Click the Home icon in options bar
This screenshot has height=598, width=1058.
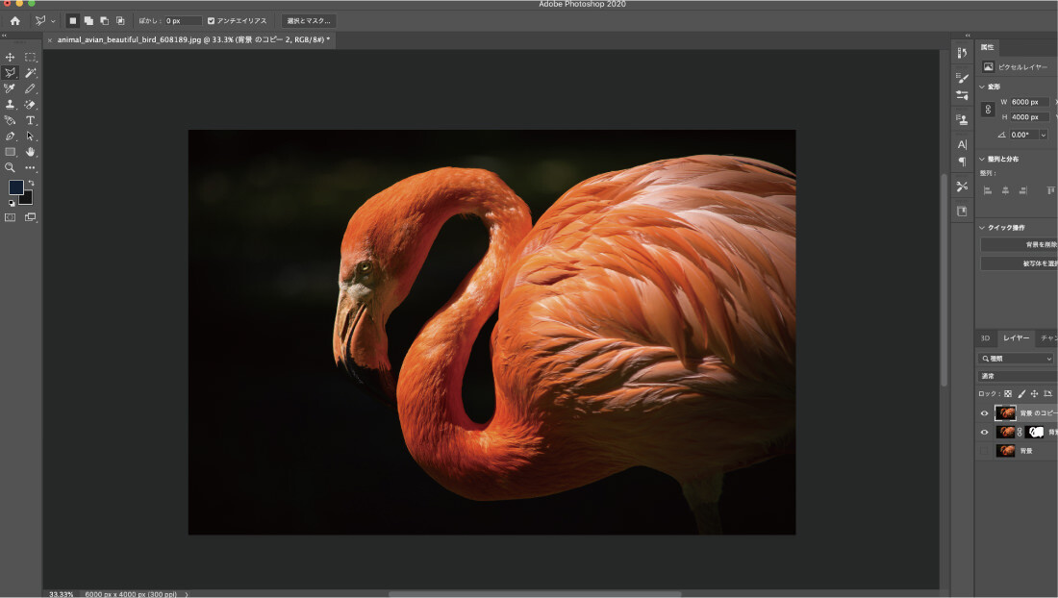pyautogui.click(x=14, y=20)
